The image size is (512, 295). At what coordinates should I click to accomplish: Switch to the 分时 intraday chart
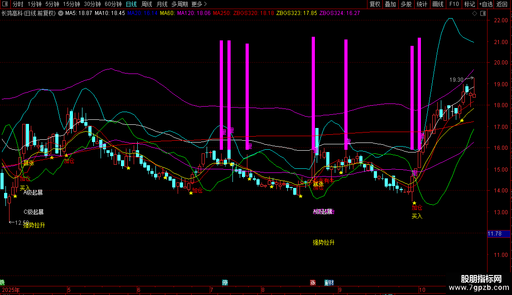pos(18,5)
